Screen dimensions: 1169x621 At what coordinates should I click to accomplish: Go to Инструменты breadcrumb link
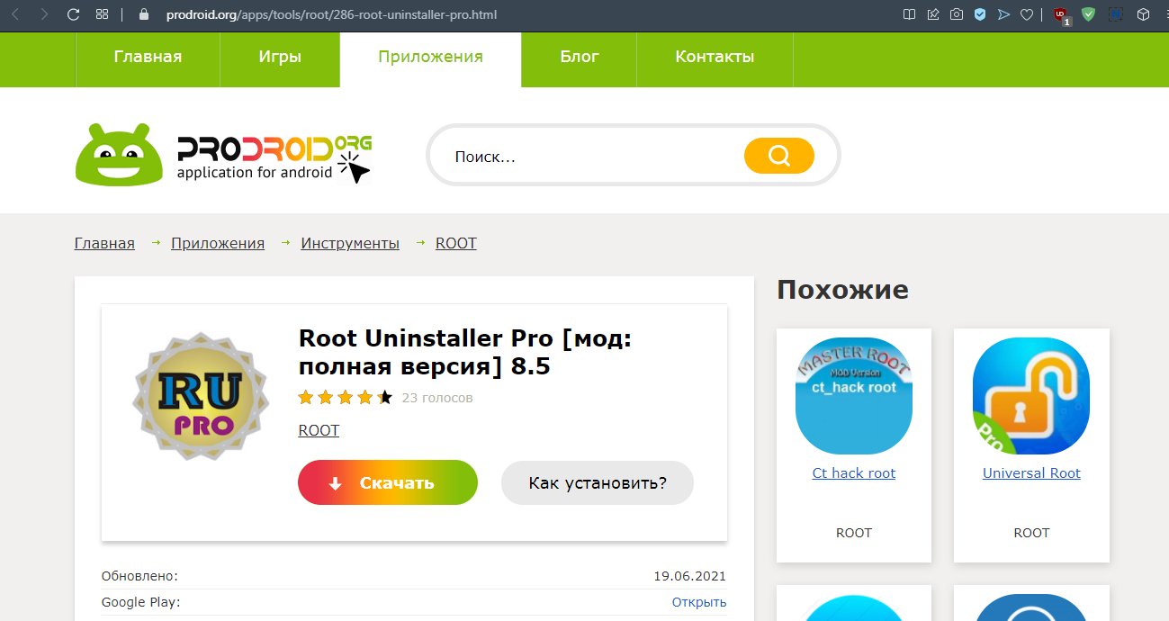coord(350,243)
